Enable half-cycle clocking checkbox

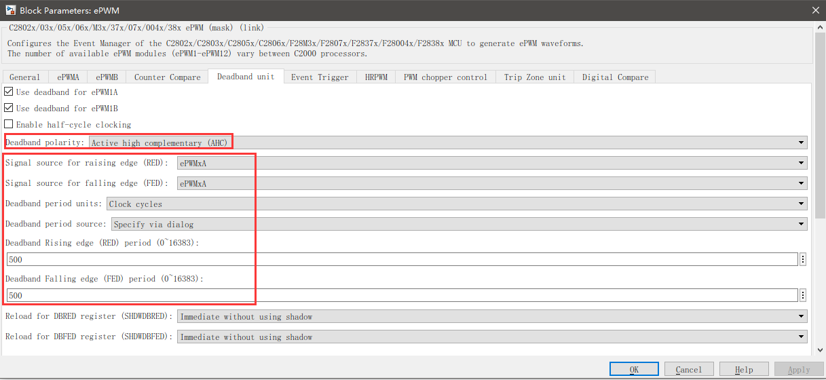[9, 124]
